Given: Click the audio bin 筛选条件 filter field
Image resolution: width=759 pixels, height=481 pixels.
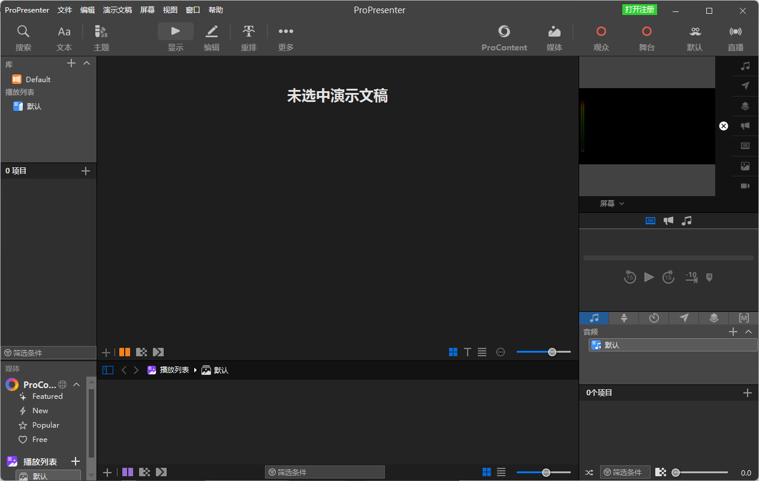Looking at the screenshot, I should point(625,472).
